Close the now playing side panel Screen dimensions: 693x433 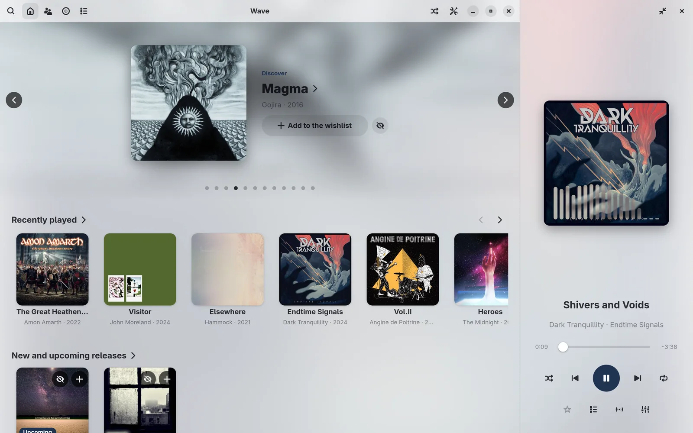pyautogui.click(x=682, y=11)
